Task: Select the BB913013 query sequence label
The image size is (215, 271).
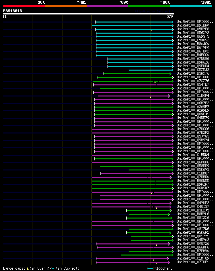Action: tap(13, 11)
